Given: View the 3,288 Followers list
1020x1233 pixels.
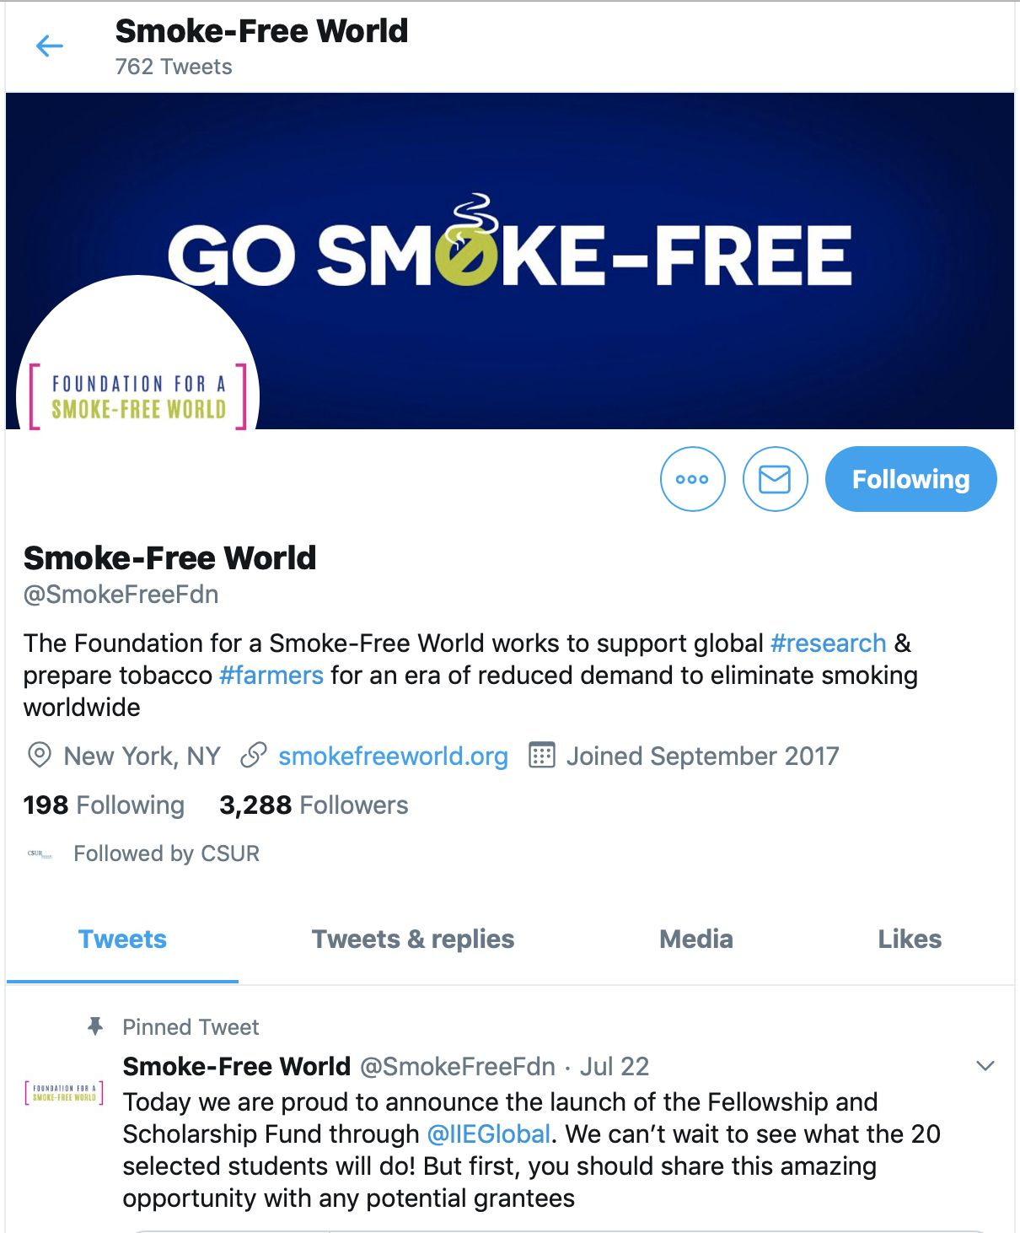Looking at the screenshot, I should [314, 805].
